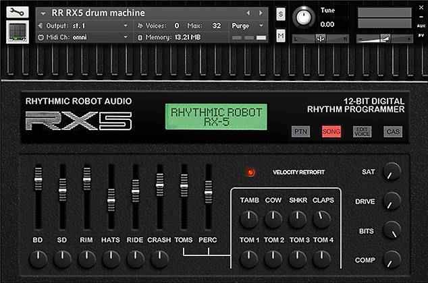Open the wrench instrument edit icon
Image resolution: width=428 pixels, height=283 pixels.
(17, 12)
